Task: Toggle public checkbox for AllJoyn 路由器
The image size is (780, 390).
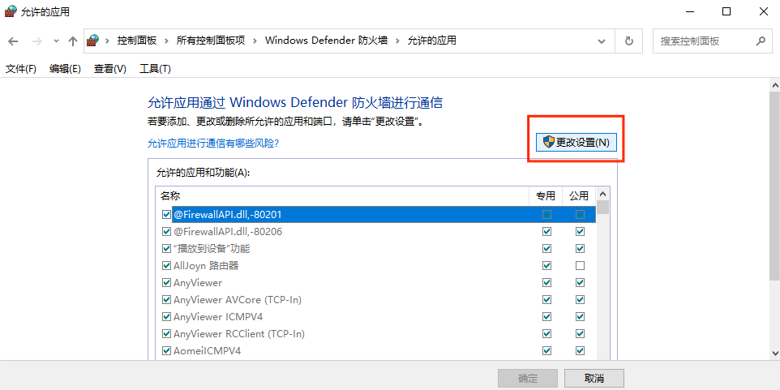Action: 580,266
